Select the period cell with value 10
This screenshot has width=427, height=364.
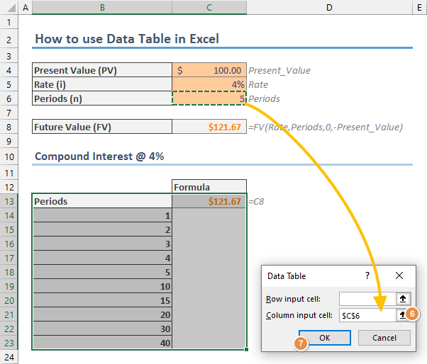[x=102, y=286]
